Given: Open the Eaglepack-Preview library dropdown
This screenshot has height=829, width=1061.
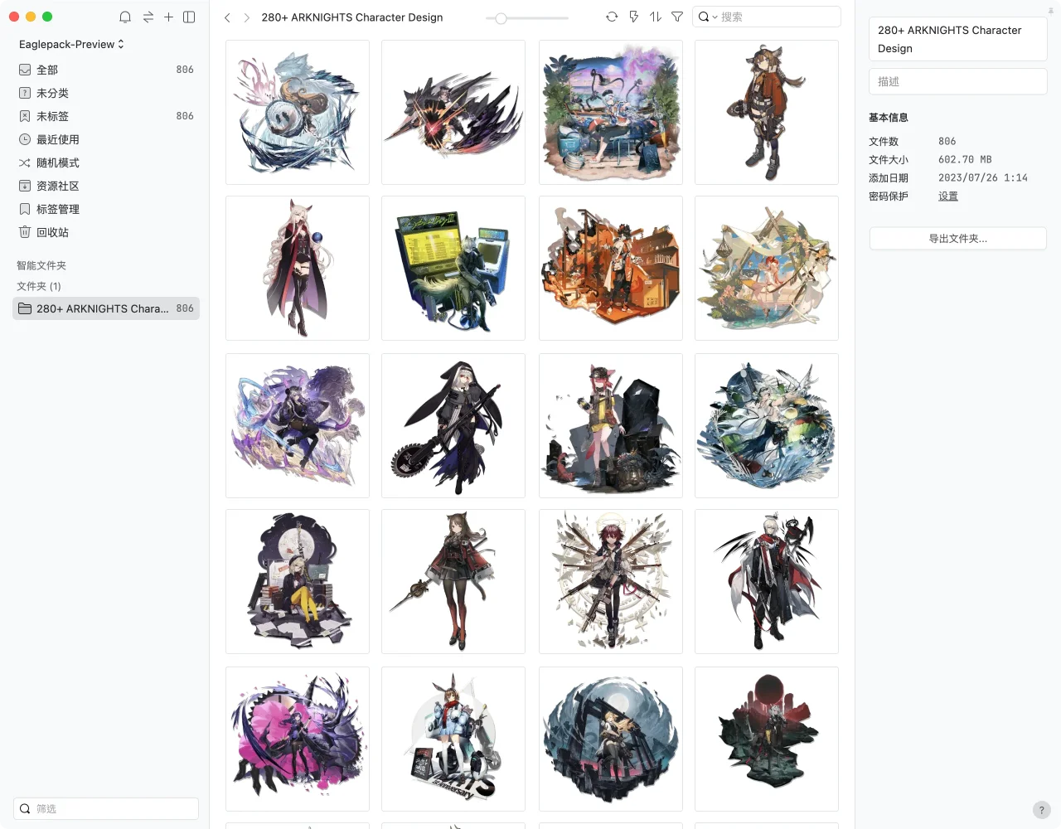Looking at the screenshot, I should [71, 44].
